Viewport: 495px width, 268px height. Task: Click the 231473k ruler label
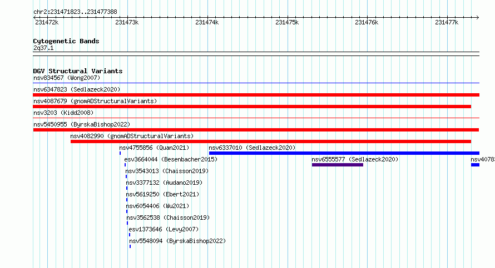coord(127,22)
